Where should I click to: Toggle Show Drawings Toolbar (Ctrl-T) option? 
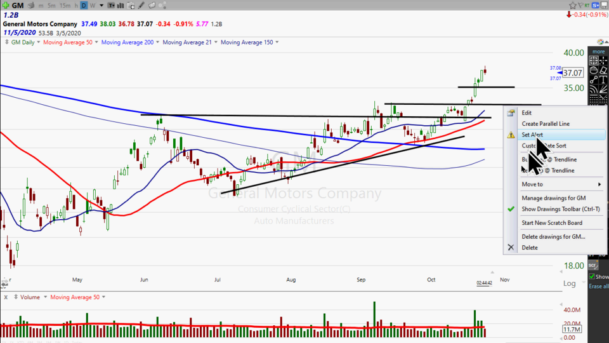tap(560, 209)
